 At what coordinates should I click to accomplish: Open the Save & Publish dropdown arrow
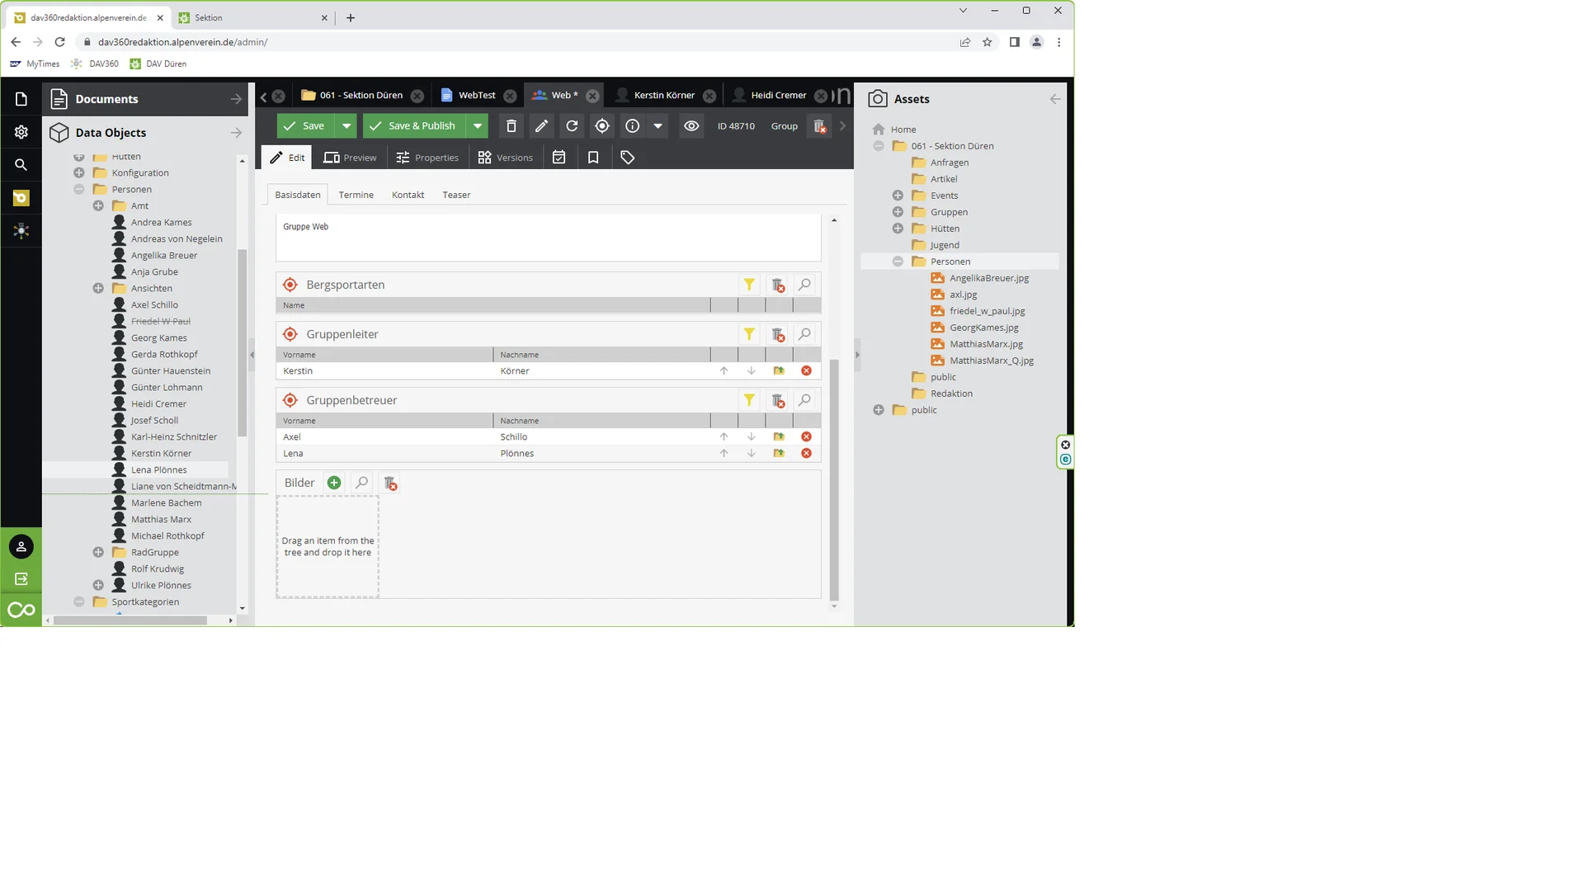pos(478,126)
